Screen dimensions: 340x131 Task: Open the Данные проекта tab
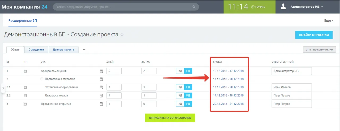(x=63, y=49)
